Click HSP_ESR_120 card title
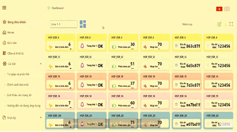This screenshot has width=237, height=132. [55, 116]
